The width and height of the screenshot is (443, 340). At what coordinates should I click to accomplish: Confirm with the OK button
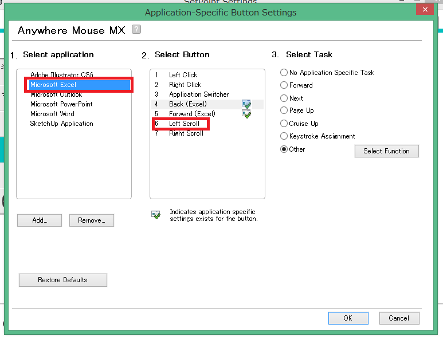[348, 318]
